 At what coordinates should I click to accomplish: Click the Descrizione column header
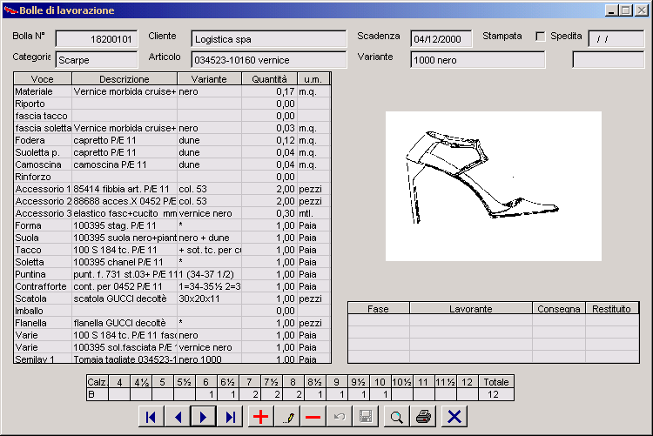(x=125, y=79)
